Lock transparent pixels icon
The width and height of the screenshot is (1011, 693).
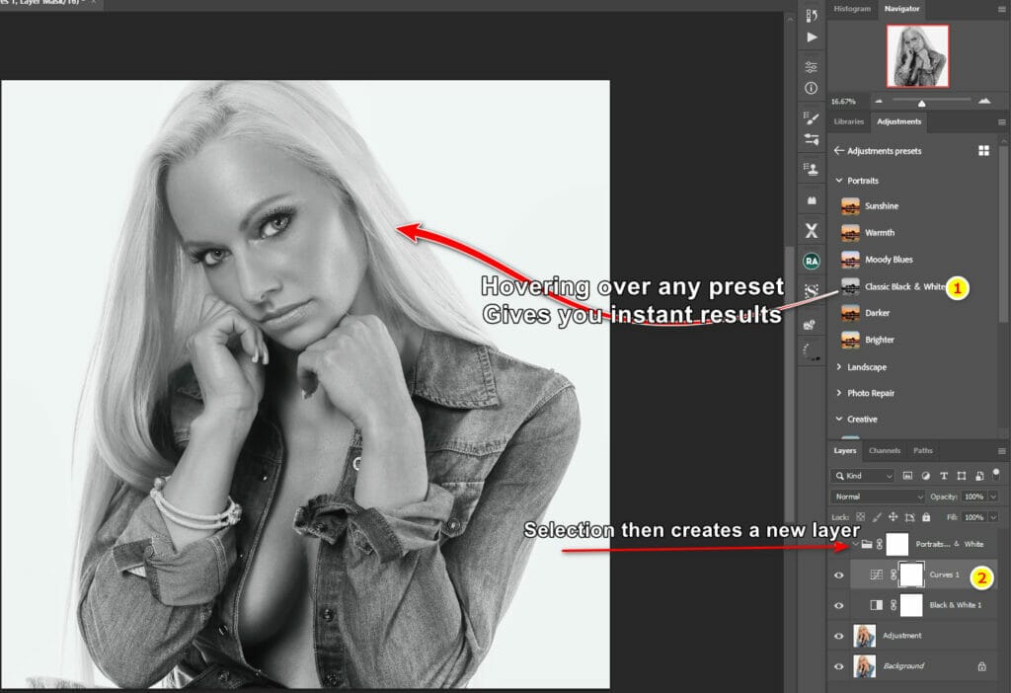pyautogui.click(x=860, y=517)
